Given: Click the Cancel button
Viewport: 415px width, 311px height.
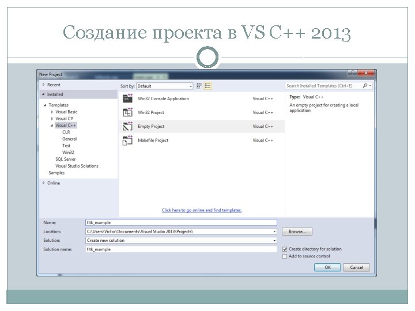Looking at the screenshot, I should (356, 267).
